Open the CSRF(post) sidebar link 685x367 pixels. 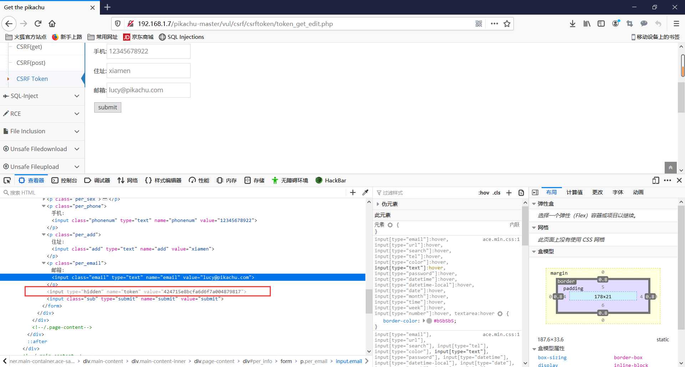pos(31,63)
